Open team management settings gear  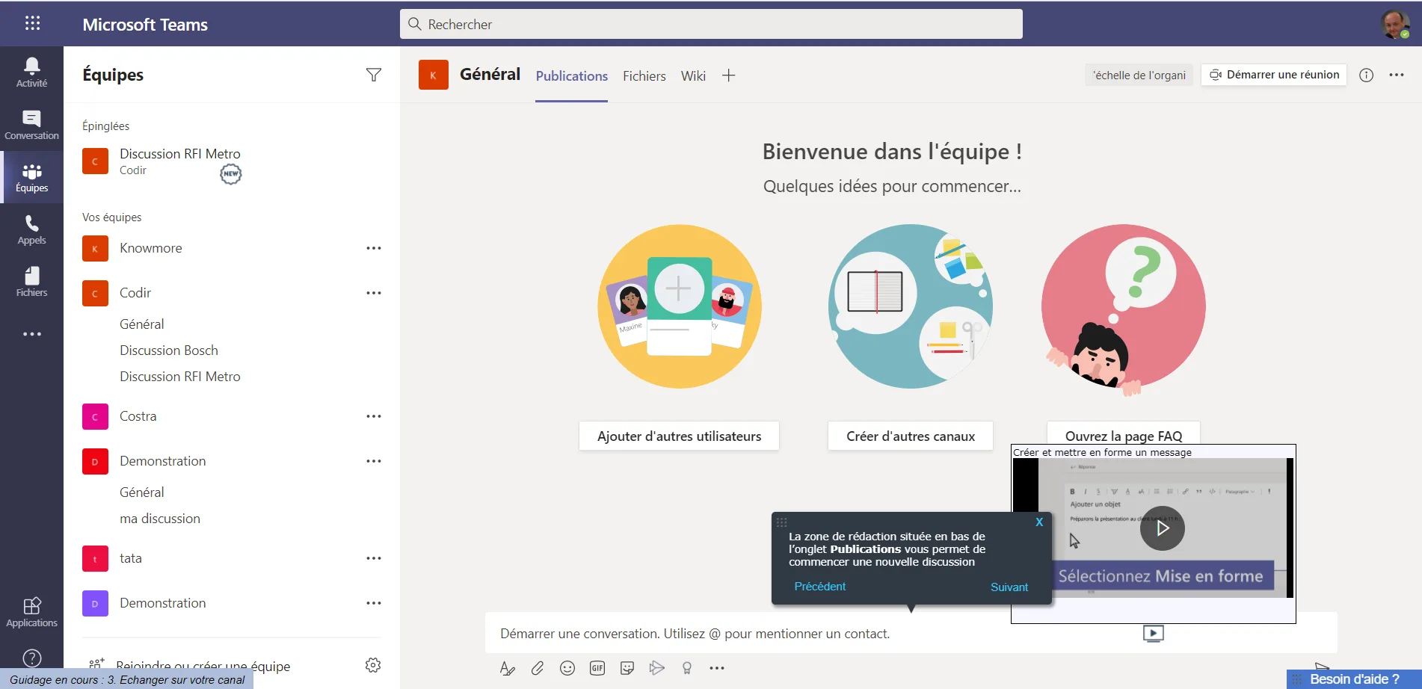373,665
